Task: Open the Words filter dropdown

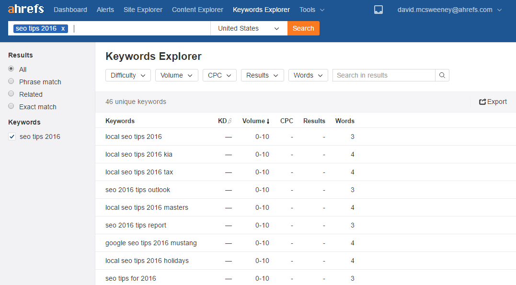Action: coord(308,75)
